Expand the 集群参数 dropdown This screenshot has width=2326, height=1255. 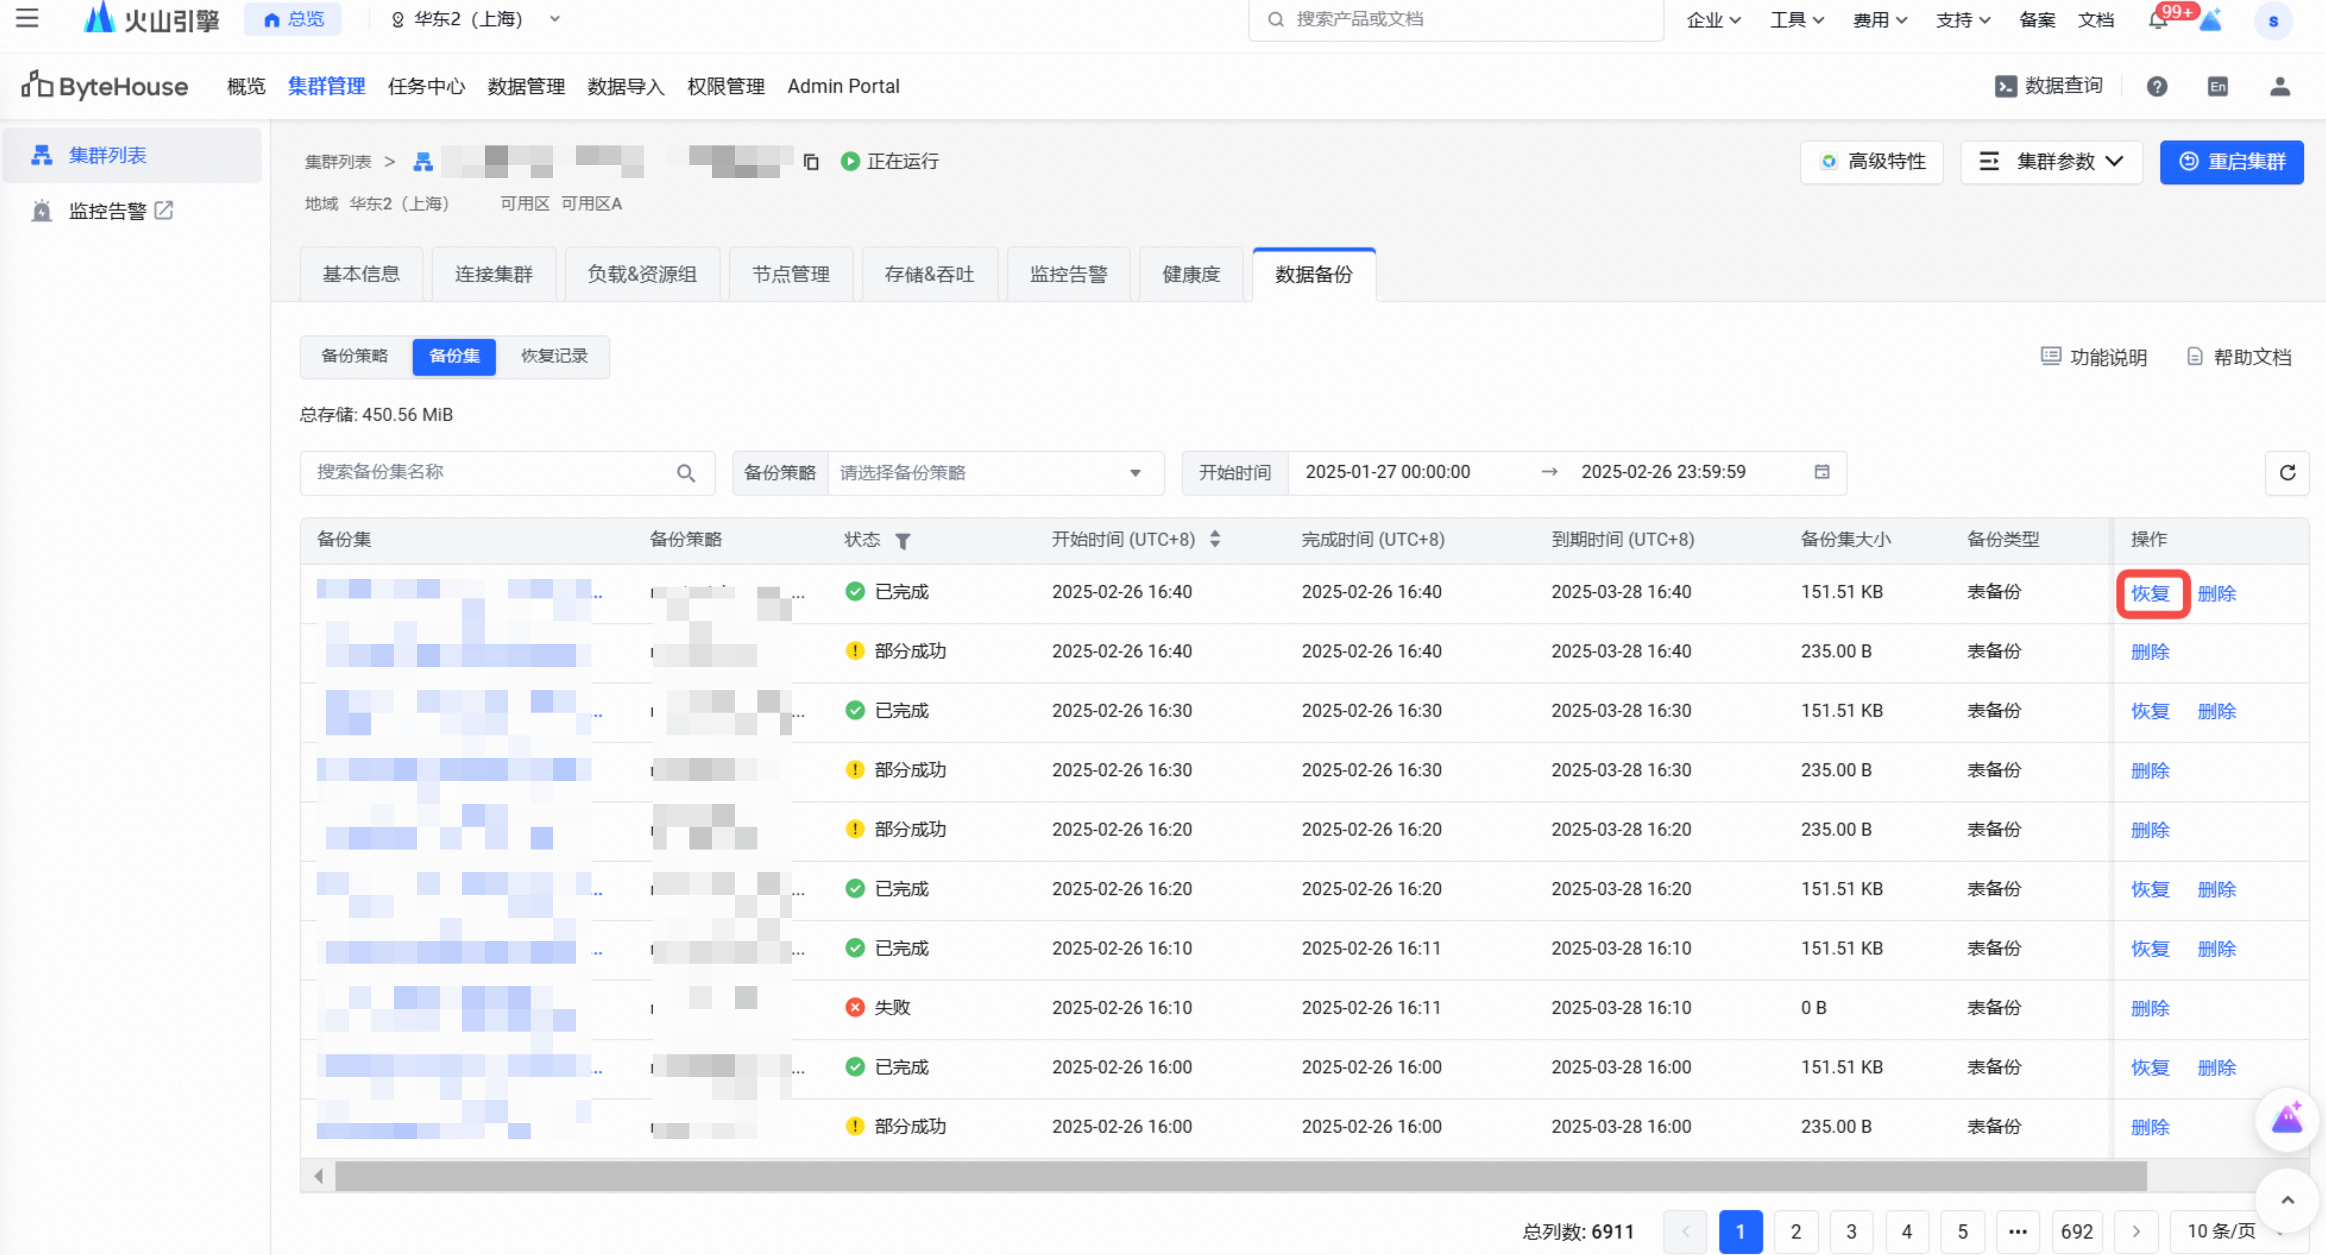tap(2052, 162)
